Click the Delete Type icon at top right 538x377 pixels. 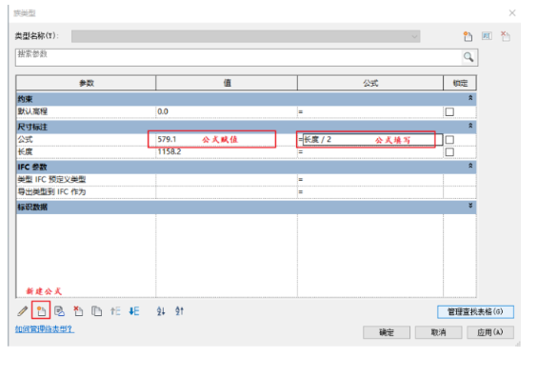(x=506, y=36)
